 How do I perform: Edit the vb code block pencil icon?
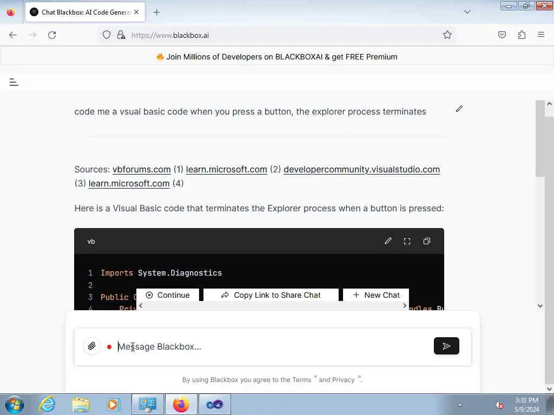(x=388, y=241)
